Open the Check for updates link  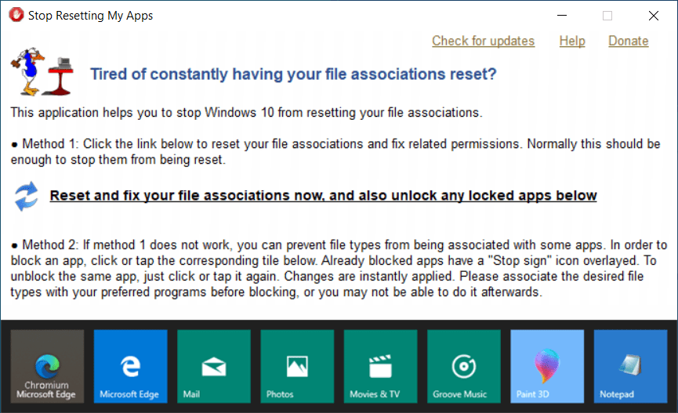[483, 41]
